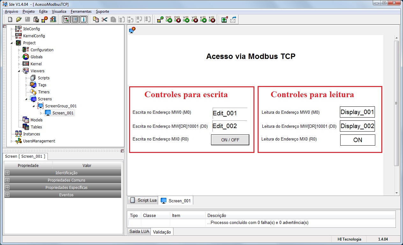Click the K+ green run icon
The height and width of the screenshot is (245, 403).
coord(203,19)
